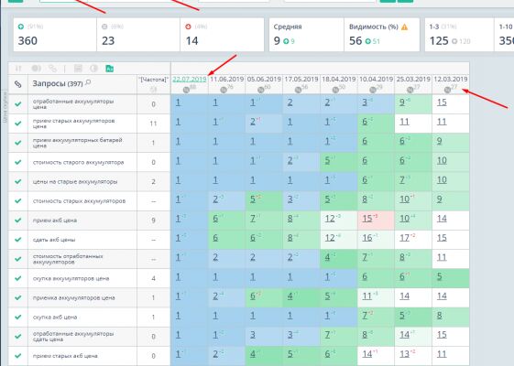Sort by the [Частота] column header
The height and width of the screenshot is (366, 514).
coord(153,80)
